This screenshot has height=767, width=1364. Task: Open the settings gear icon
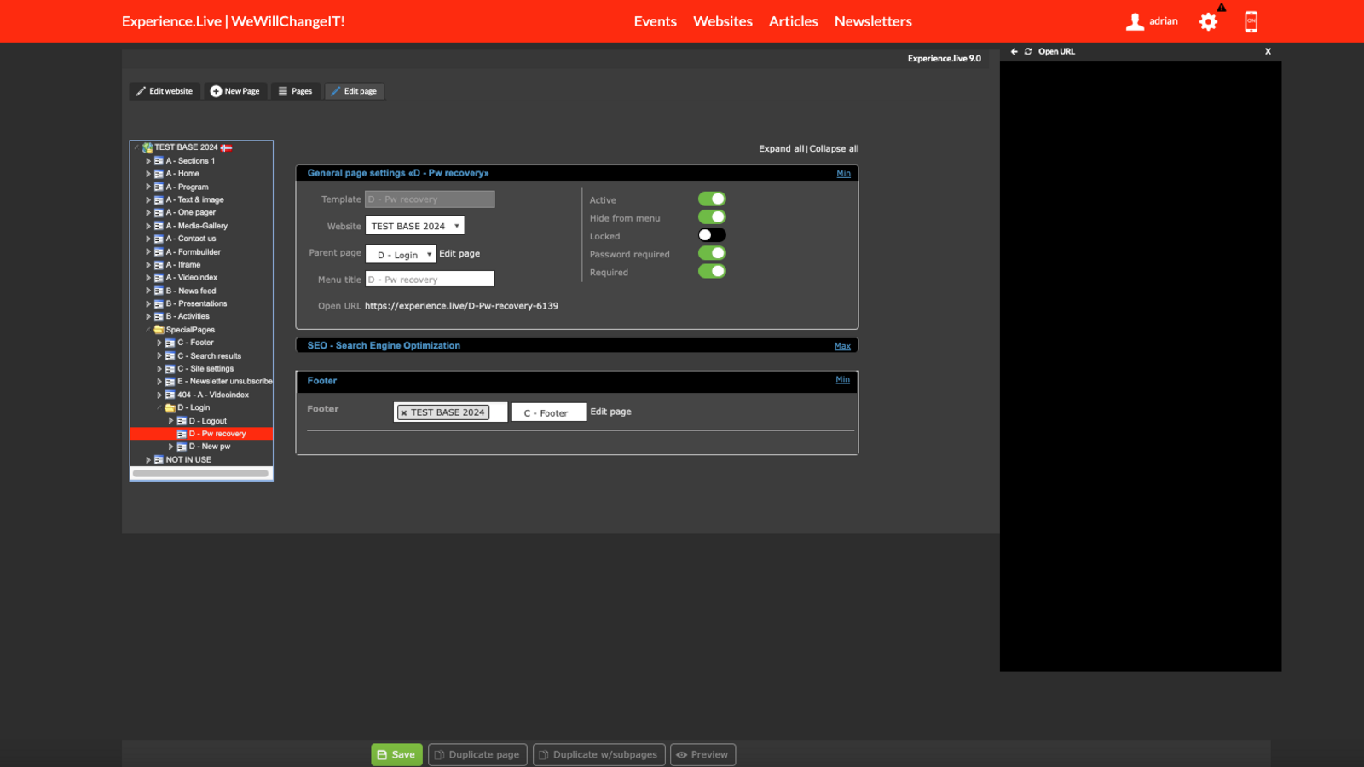pyautogui.click(x=1208, y=22)
